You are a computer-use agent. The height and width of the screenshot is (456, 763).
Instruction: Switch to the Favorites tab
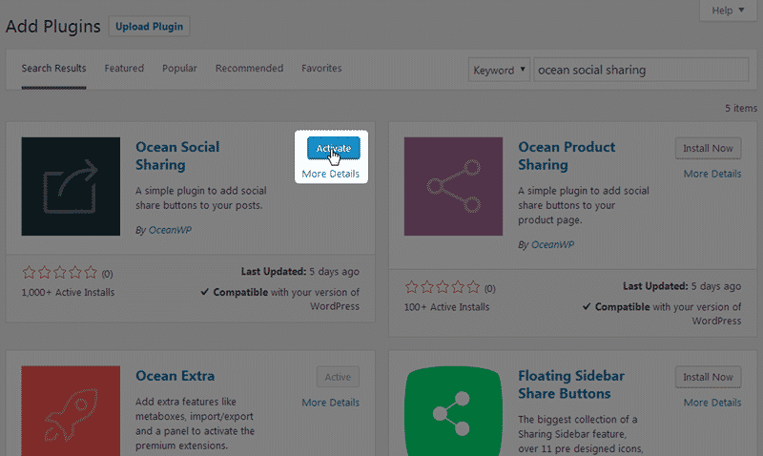point(321,68)
